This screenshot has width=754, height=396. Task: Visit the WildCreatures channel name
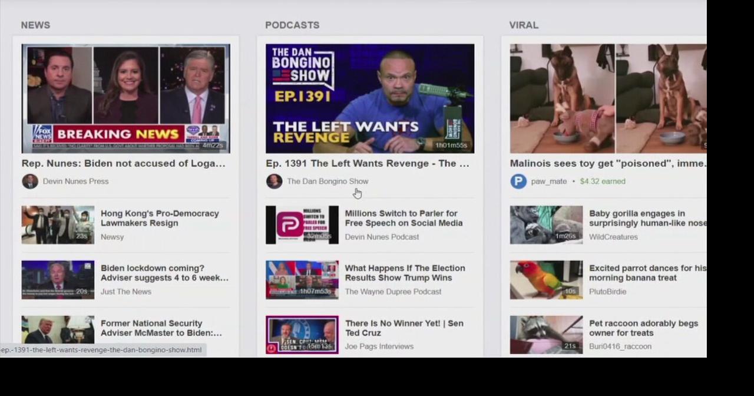[x=613, y=237]
